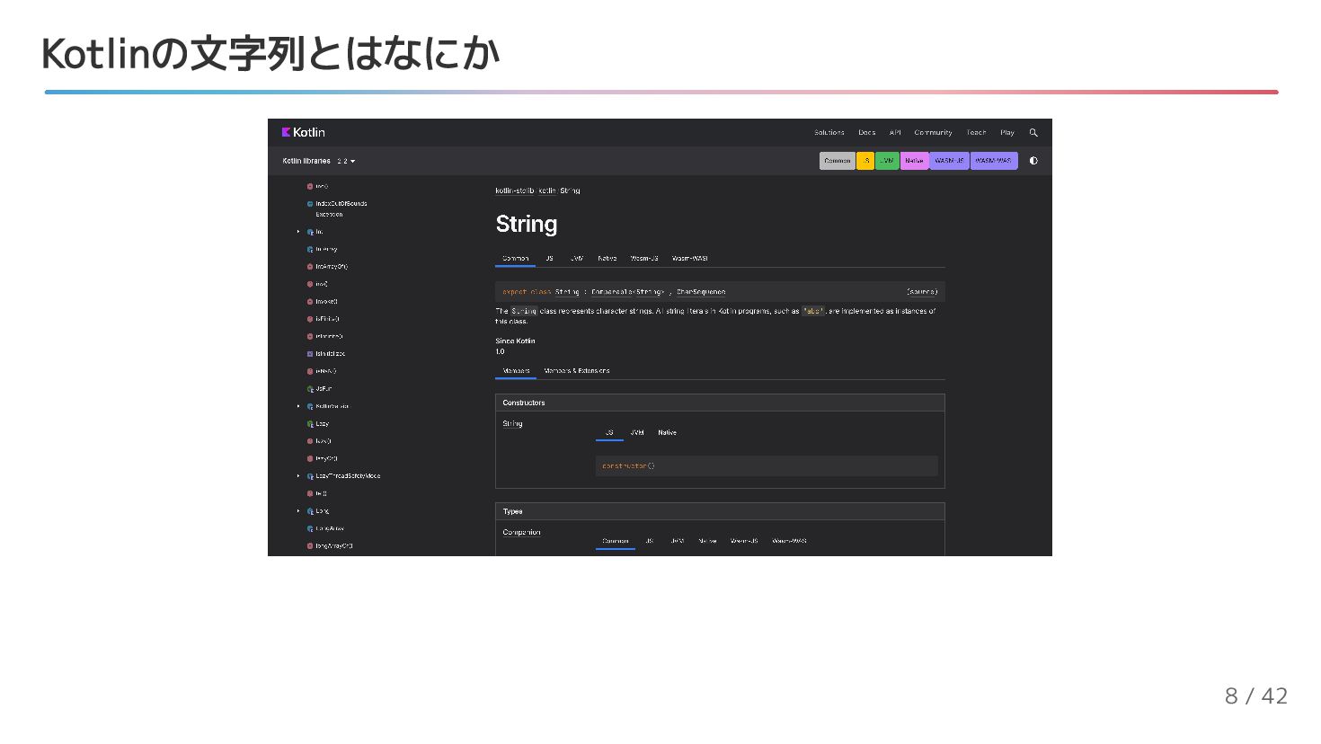Expand the LazyThreadSafetyMode tree node
This screenshot has width=1321, height=744.
298,476
